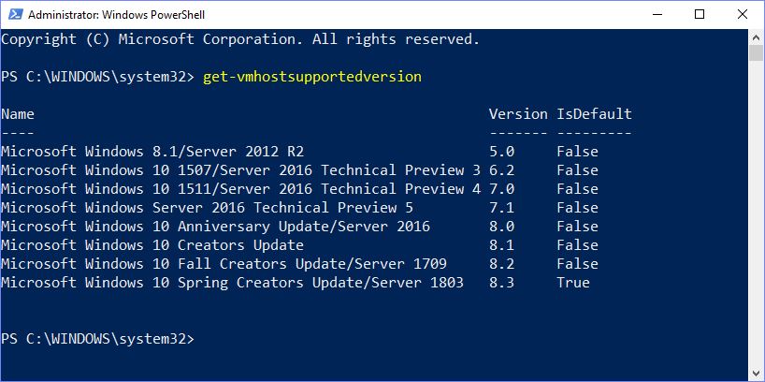Minimize the PowerShell window
This screenshot has width=765, height=382.
click(x=657, y=15)
